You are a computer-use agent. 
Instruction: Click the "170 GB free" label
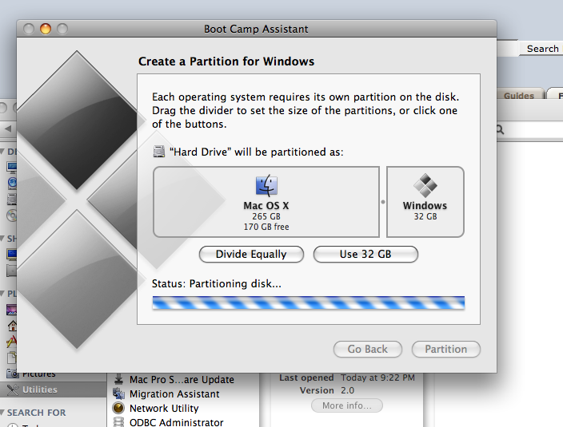click(x=266, y=227)
